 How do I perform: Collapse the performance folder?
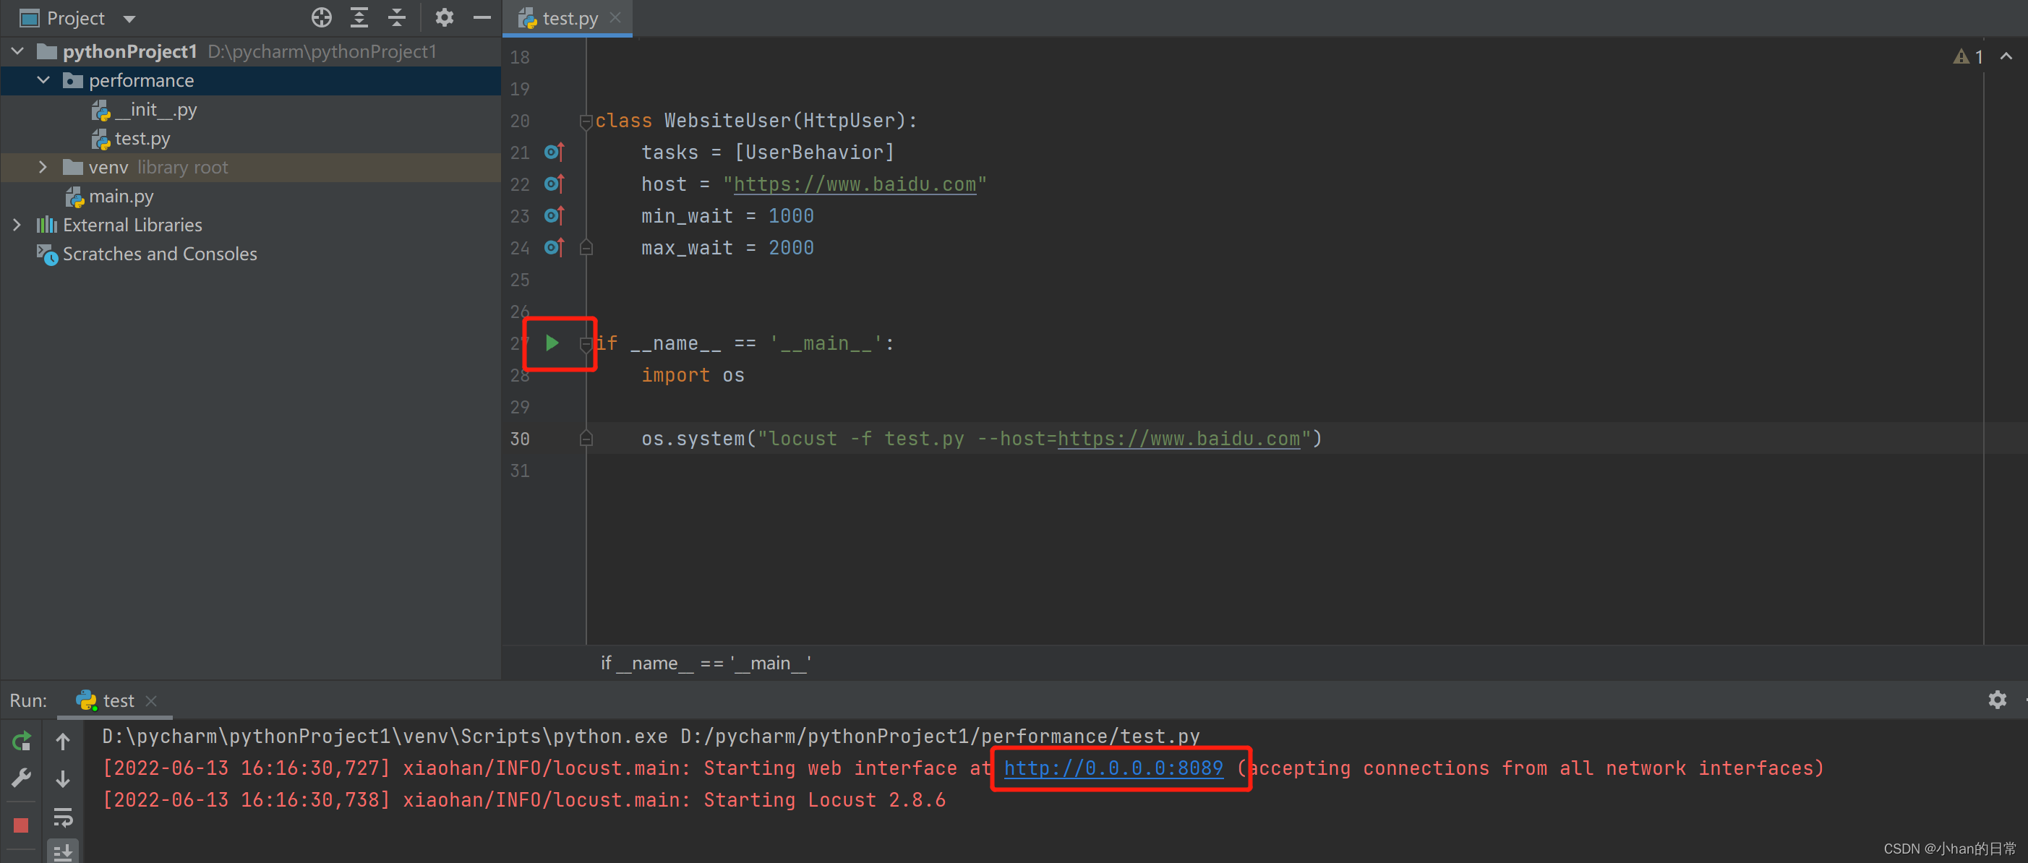coord(44,80)
